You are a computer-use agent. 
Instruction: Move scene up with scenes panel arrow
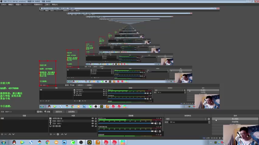pyautogui.click(x=10, y=134)
